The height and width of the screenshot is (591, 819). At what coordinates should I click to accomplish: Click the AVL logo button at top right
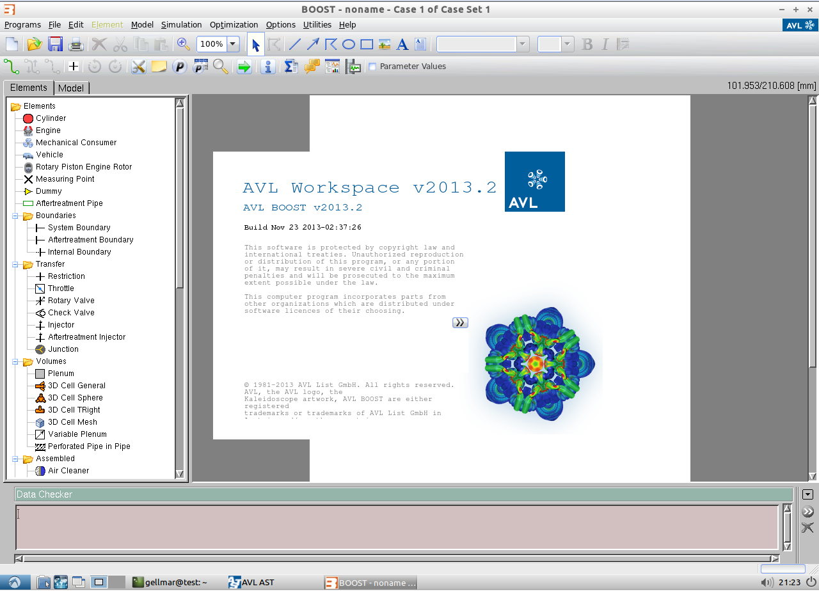(800, 25)
